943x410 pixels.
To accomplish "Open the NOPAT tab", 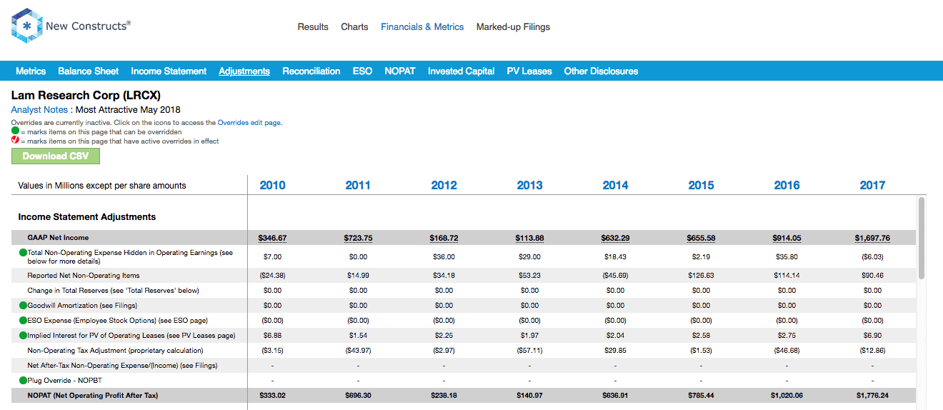I will pyautogui.click(x=400, y=71).
